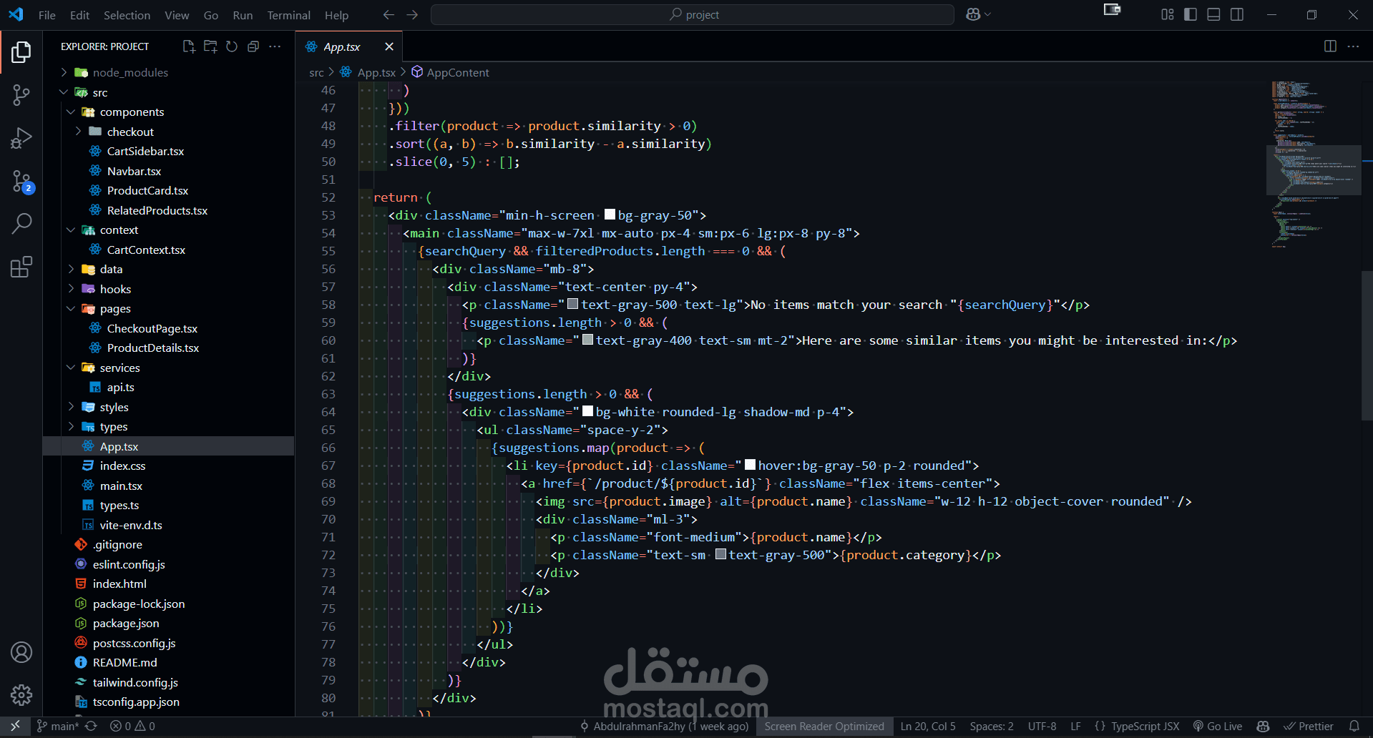
Task: Select the App.tsx editor tab
Action: (351, 46)
